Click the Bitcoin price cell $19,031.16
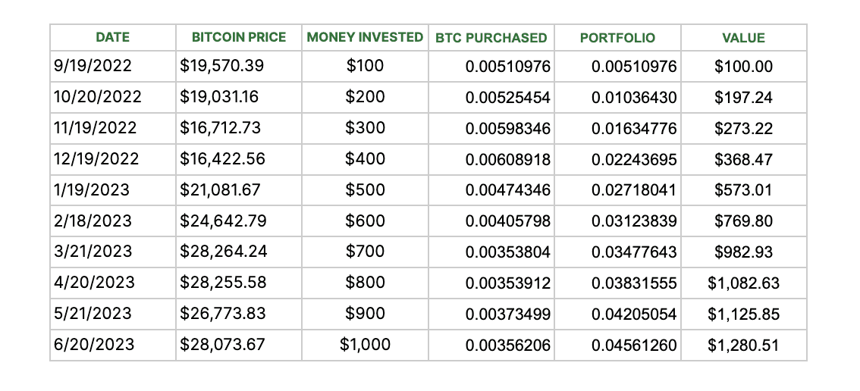 point(239,97)
